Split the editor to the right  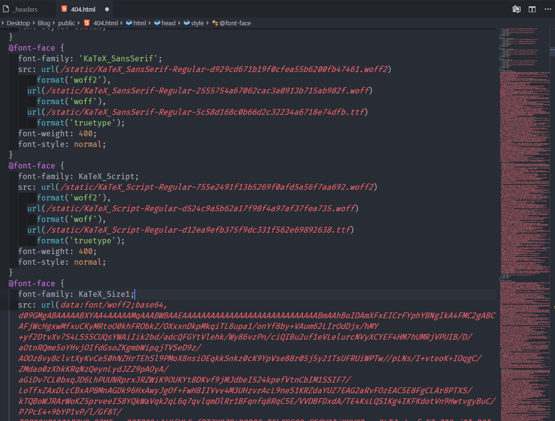[532, 9]
